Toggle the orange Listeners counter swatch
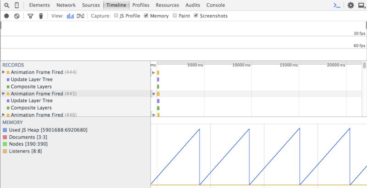 tap(5, 151)
